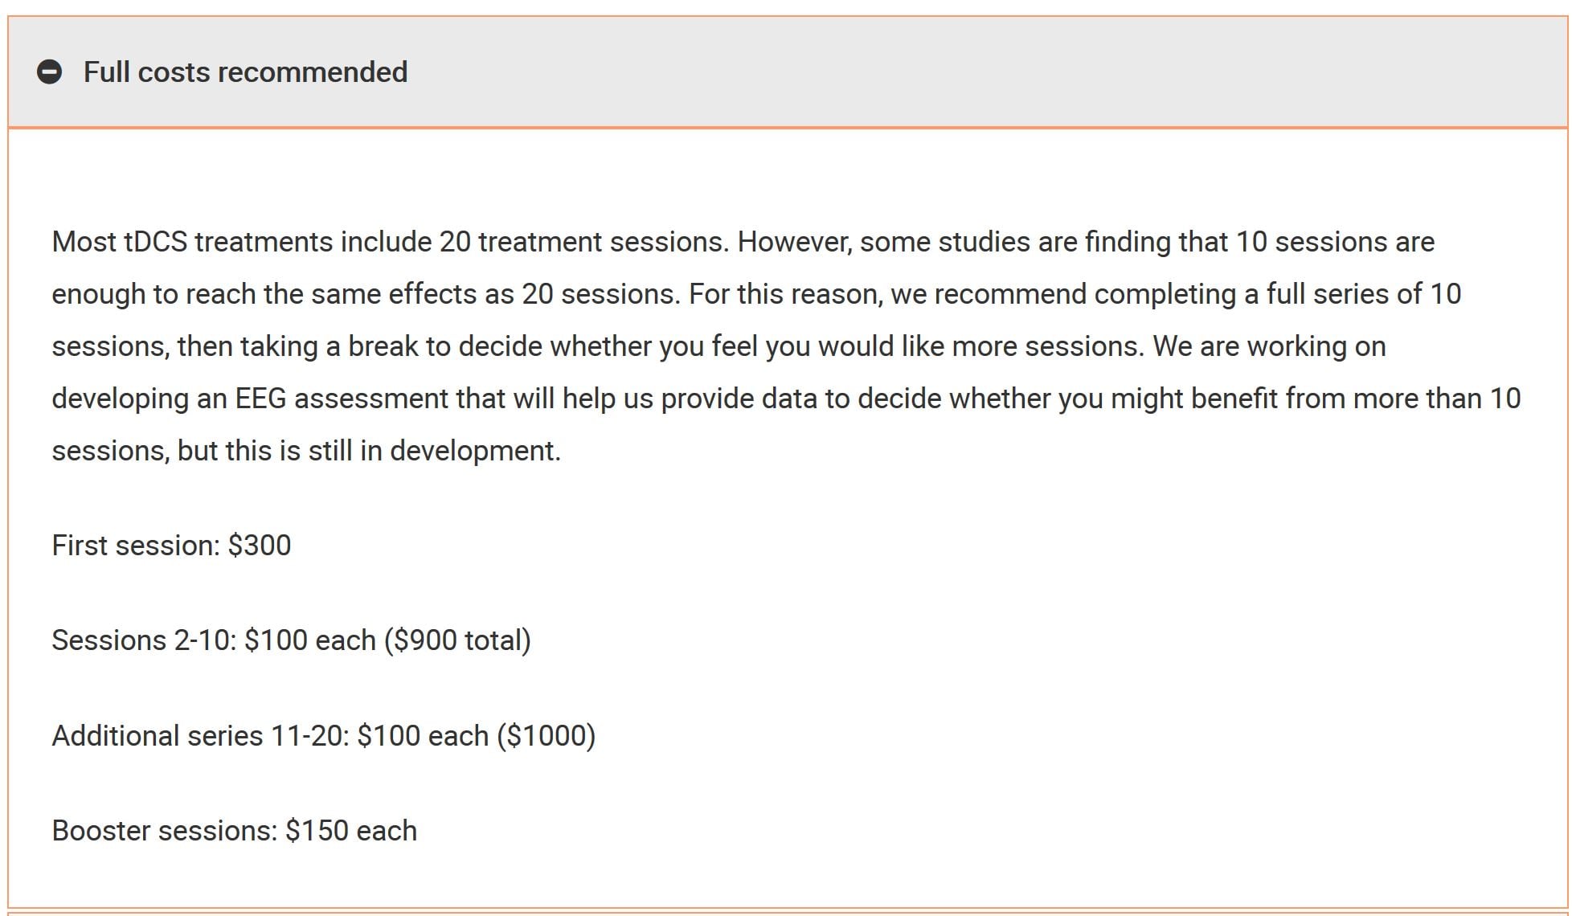This screenshot has width=1572, height=916.
Task: Click the sentence start "Most" in the paragraph
Action: pos(84,242)
